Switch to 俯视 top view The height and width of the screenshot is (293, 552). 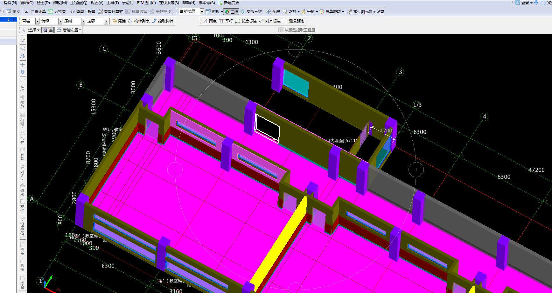point(213,11)
